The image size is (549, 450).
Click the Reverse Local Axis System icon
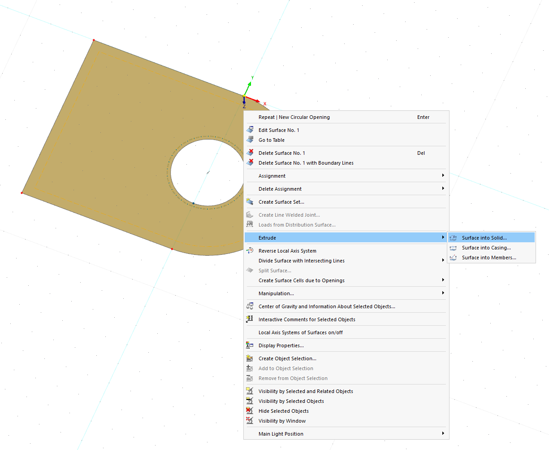click(250, 251)
